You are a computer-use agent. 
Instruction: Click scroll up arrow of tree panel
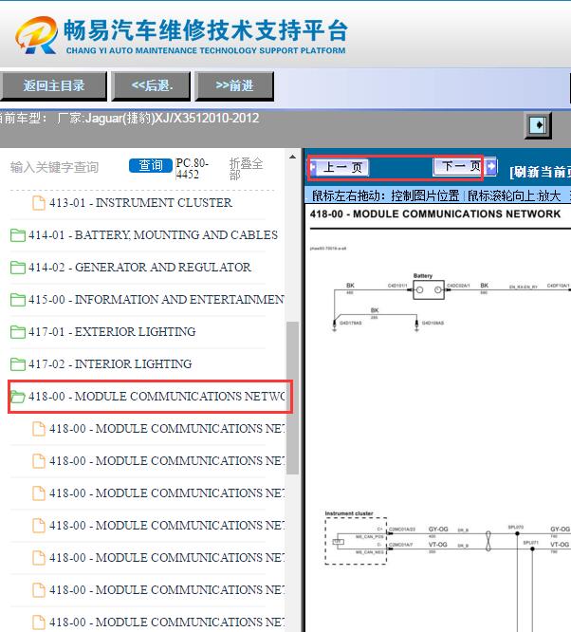click(292, 157)
